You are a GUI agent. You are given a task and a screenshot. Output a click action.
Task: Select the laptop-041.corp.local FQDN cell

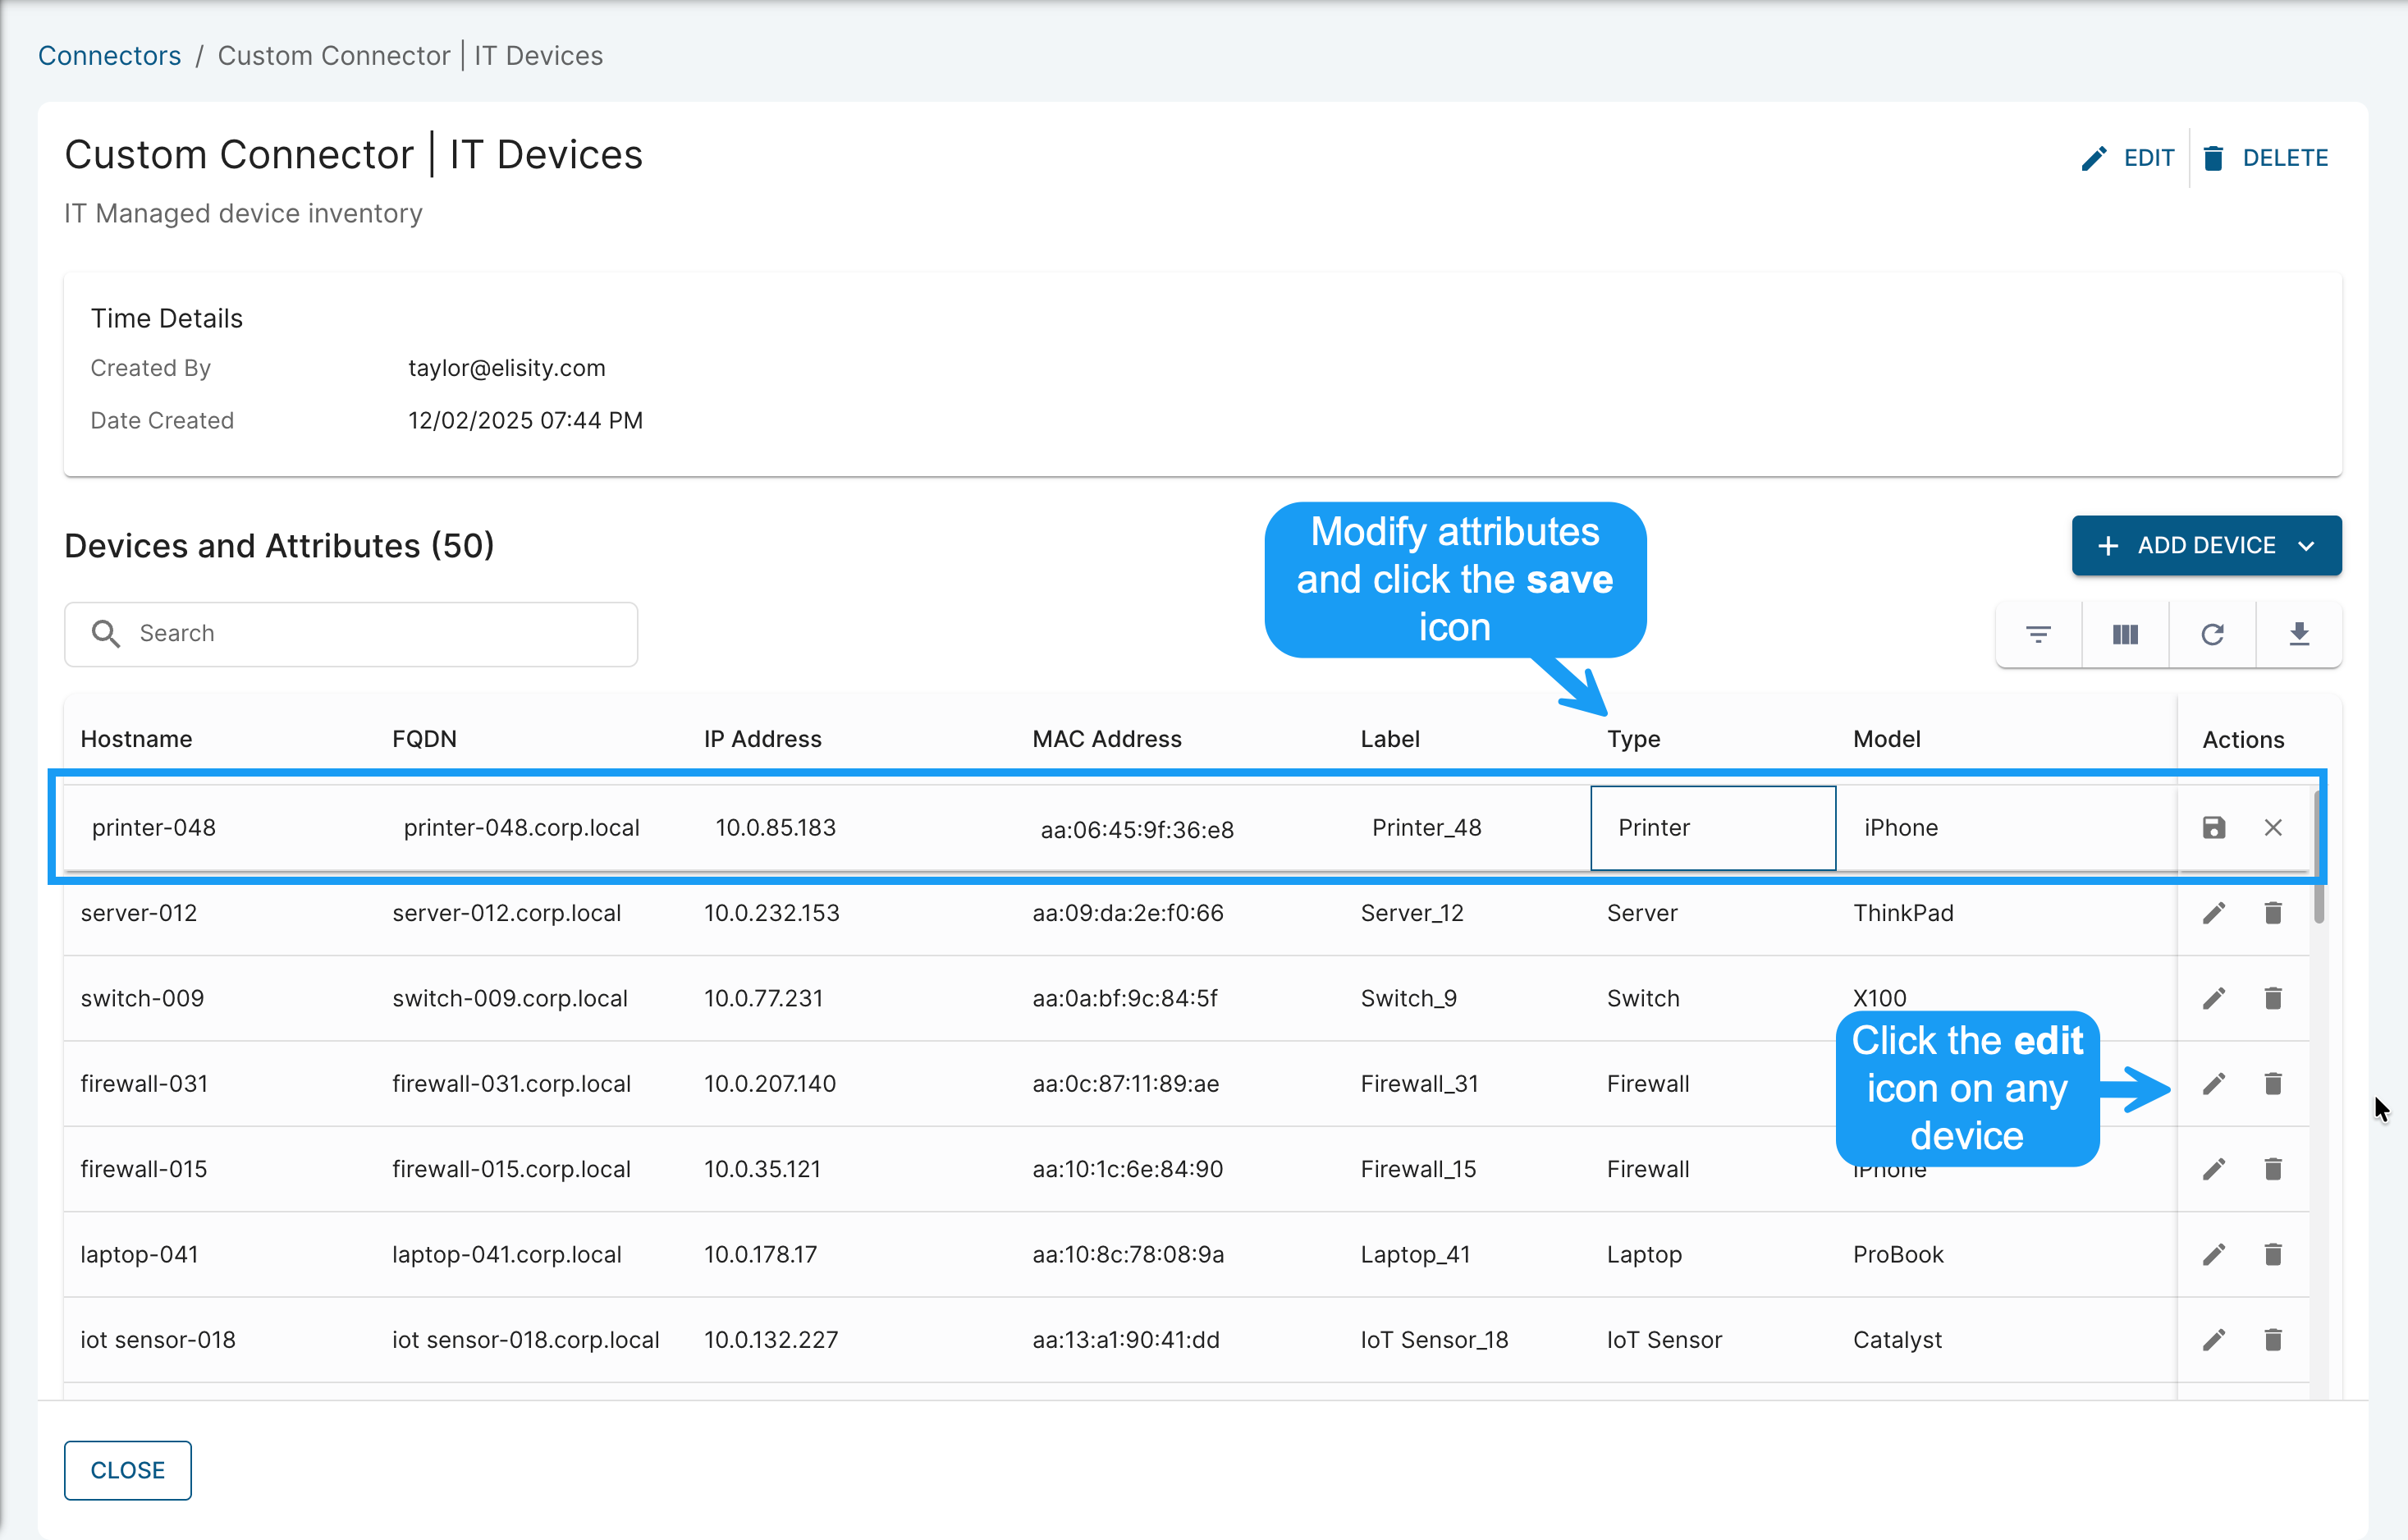507,1254
